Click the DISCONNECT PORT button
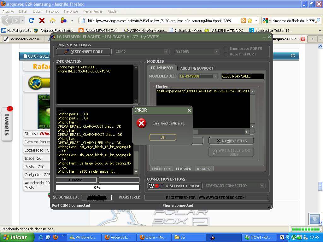Viewport: 323px width, 242px height. point(84,51)
